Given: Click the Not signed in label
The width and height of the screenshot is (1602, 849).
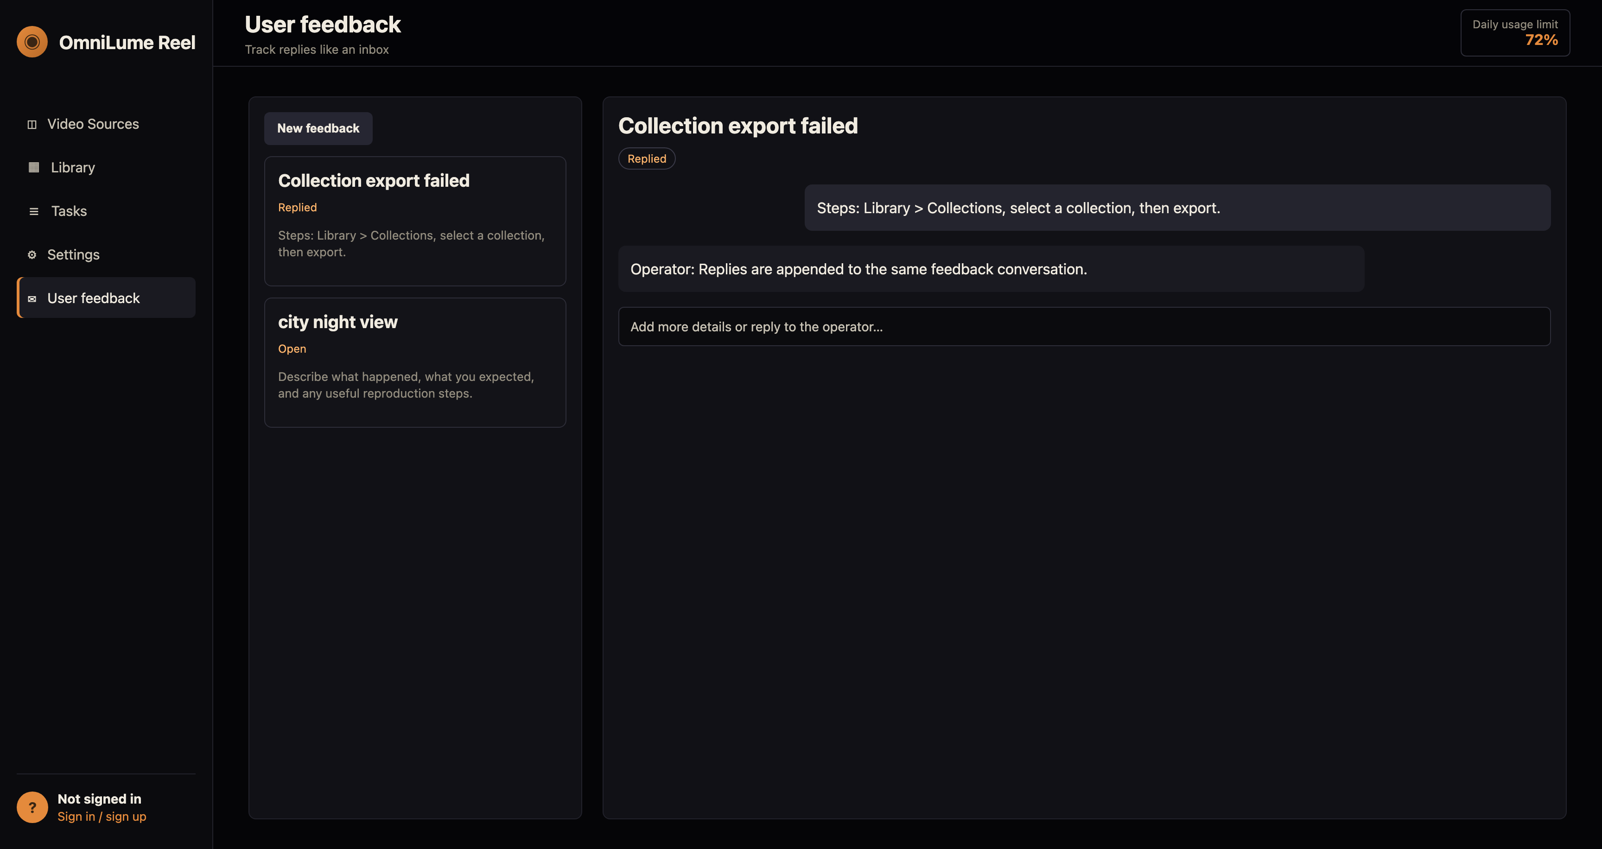Looking at the screenshot, I should point(100,798).
